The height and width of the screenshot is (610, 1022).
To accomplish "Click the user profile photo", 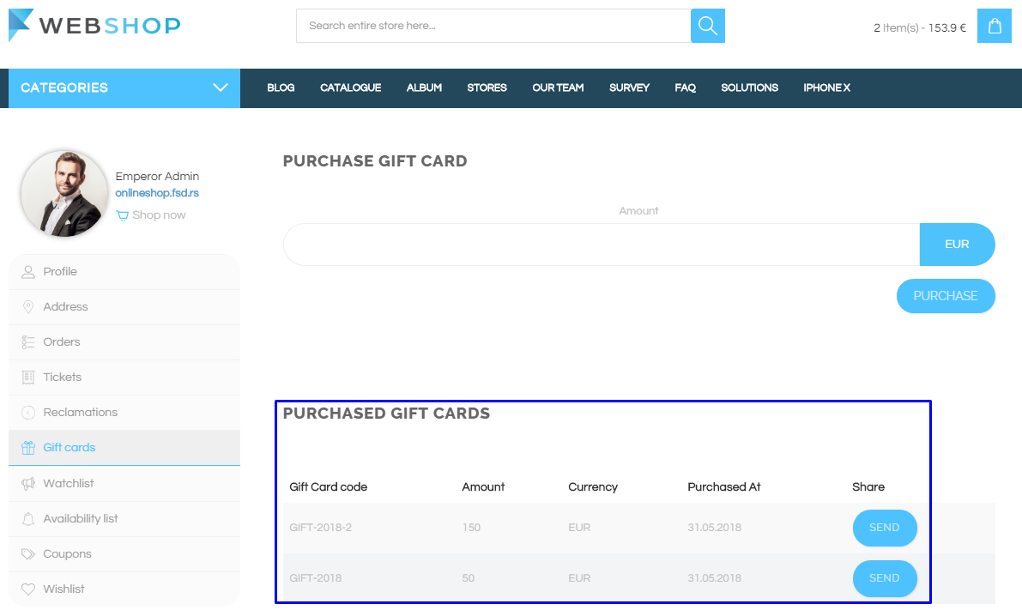I will click(x=64, y=194).
